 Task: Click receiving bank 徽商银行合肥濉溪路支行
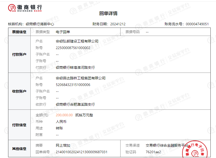coord(75,104)
